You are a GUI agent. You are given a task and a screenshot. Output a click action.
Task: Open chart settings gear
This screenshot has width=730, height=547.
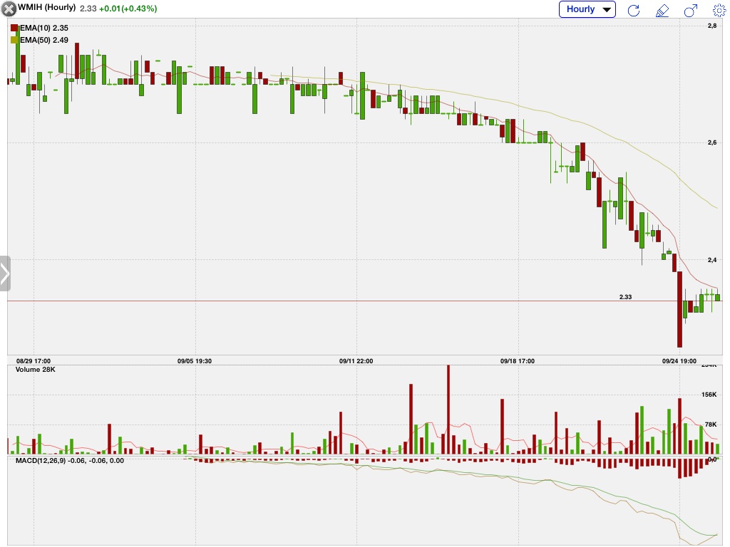(719, 10)
